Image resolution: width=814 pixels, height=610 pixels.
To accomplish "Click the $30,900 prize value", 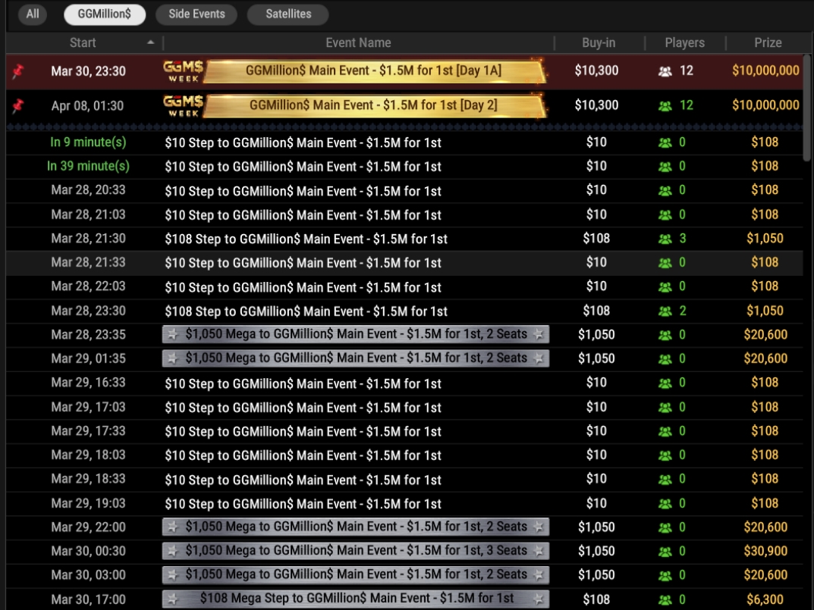I will coord(765,551).
